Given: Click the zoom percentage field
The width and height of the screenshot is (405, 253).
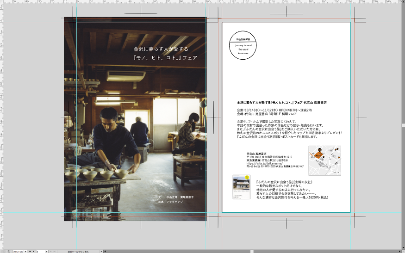Looking at the screenshot, I should (x=18, y=252).
